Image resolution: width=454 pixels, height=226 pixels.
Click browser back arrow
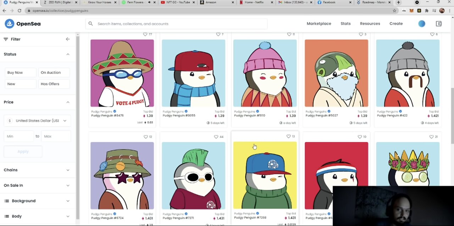tap(4, 11)
